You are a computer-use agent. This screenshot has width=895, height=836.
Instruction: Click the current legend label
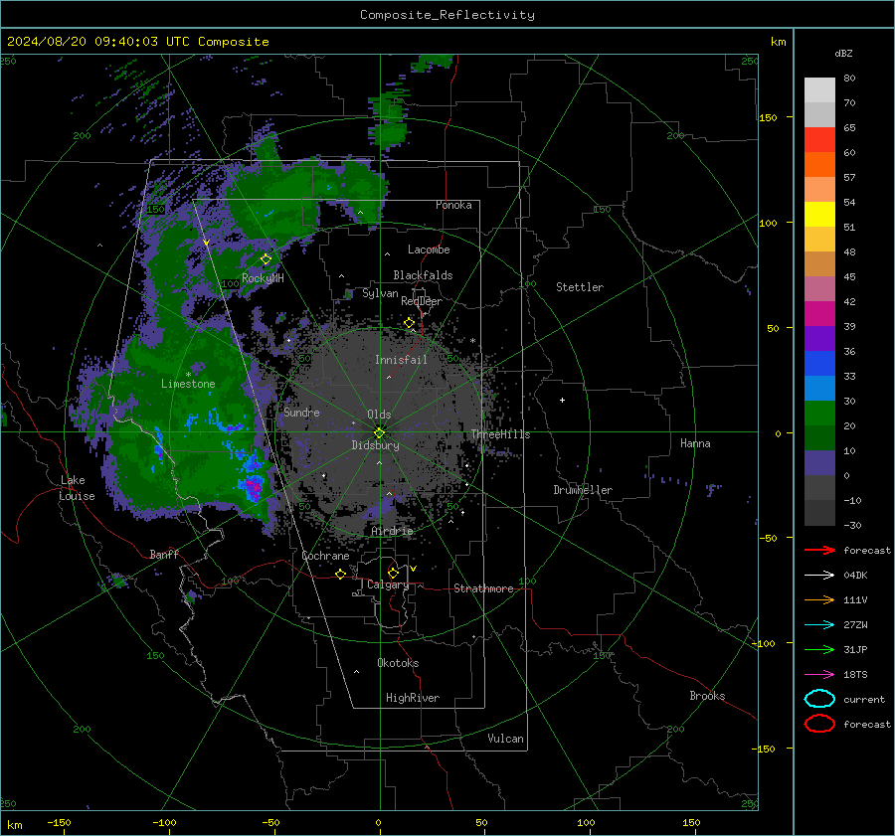tap(864, 700)
